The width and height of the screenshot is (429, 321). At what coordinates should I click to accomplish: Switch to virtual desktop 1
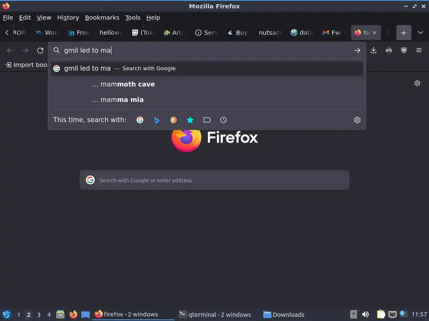18,315
